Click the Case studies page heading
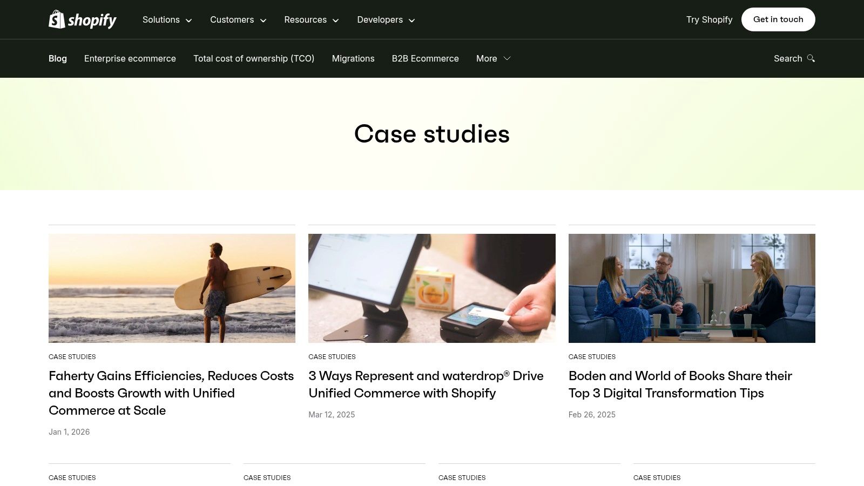The height and width of the screenshot is (486, 864). [x=432, y=134]
